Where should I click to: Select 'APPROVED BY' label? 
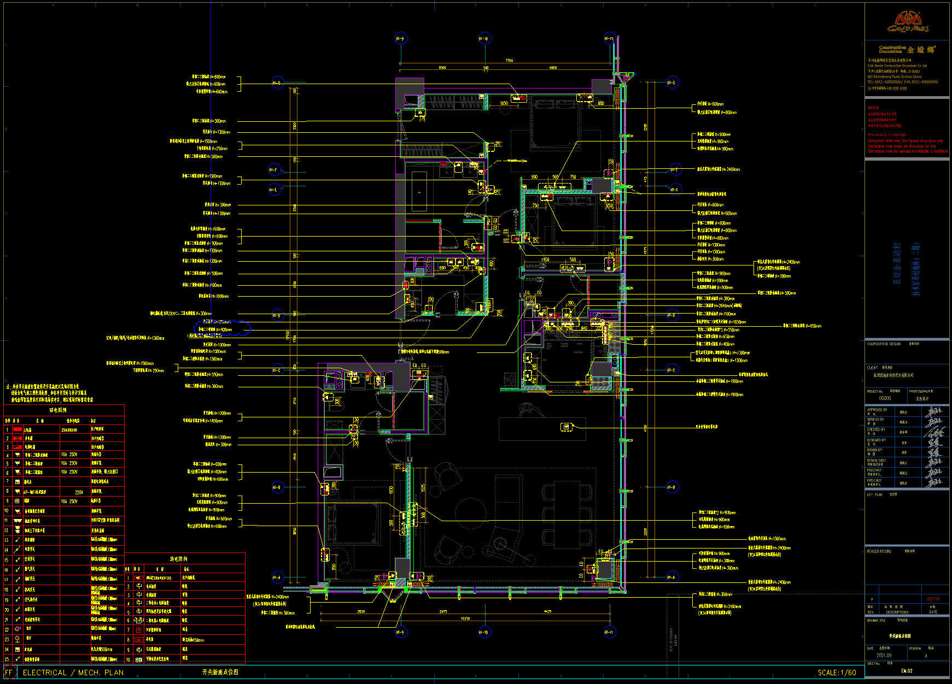tap(877, 409)
